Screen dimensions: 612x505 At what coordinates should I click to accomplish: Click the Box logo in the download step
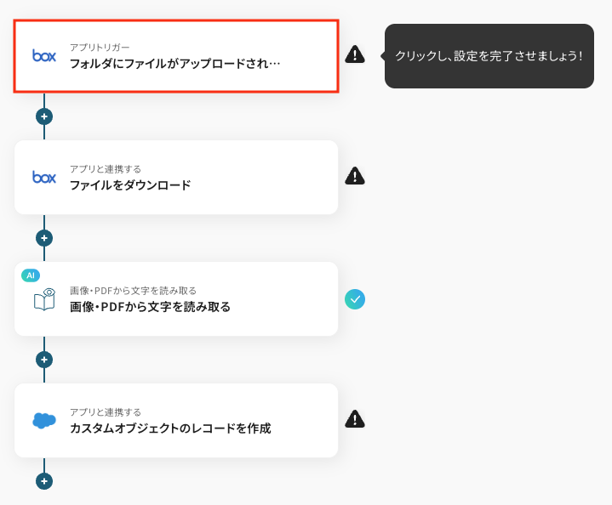pos(44,178)
